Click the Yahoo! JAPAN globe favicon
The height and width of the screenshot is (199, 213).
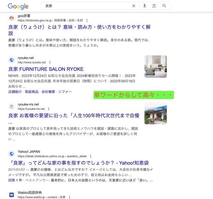tap(12, 154)
